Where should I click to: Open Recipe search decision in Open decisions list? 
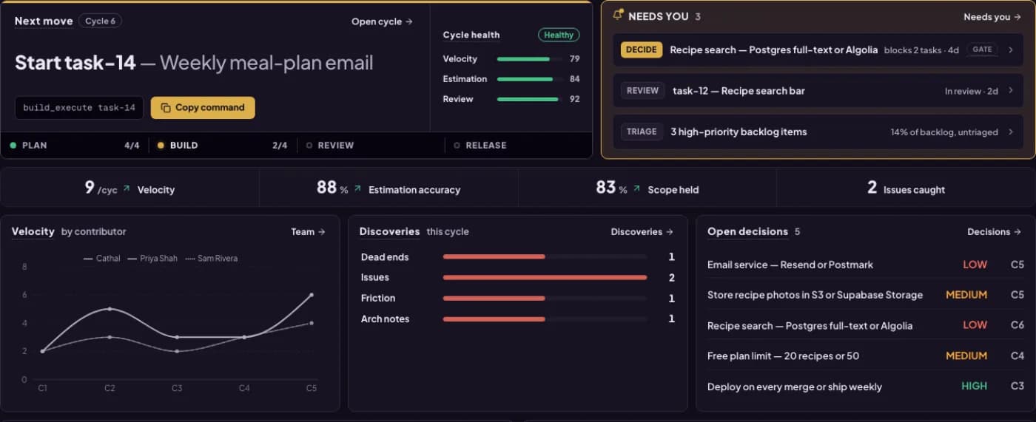coord(866,325)
